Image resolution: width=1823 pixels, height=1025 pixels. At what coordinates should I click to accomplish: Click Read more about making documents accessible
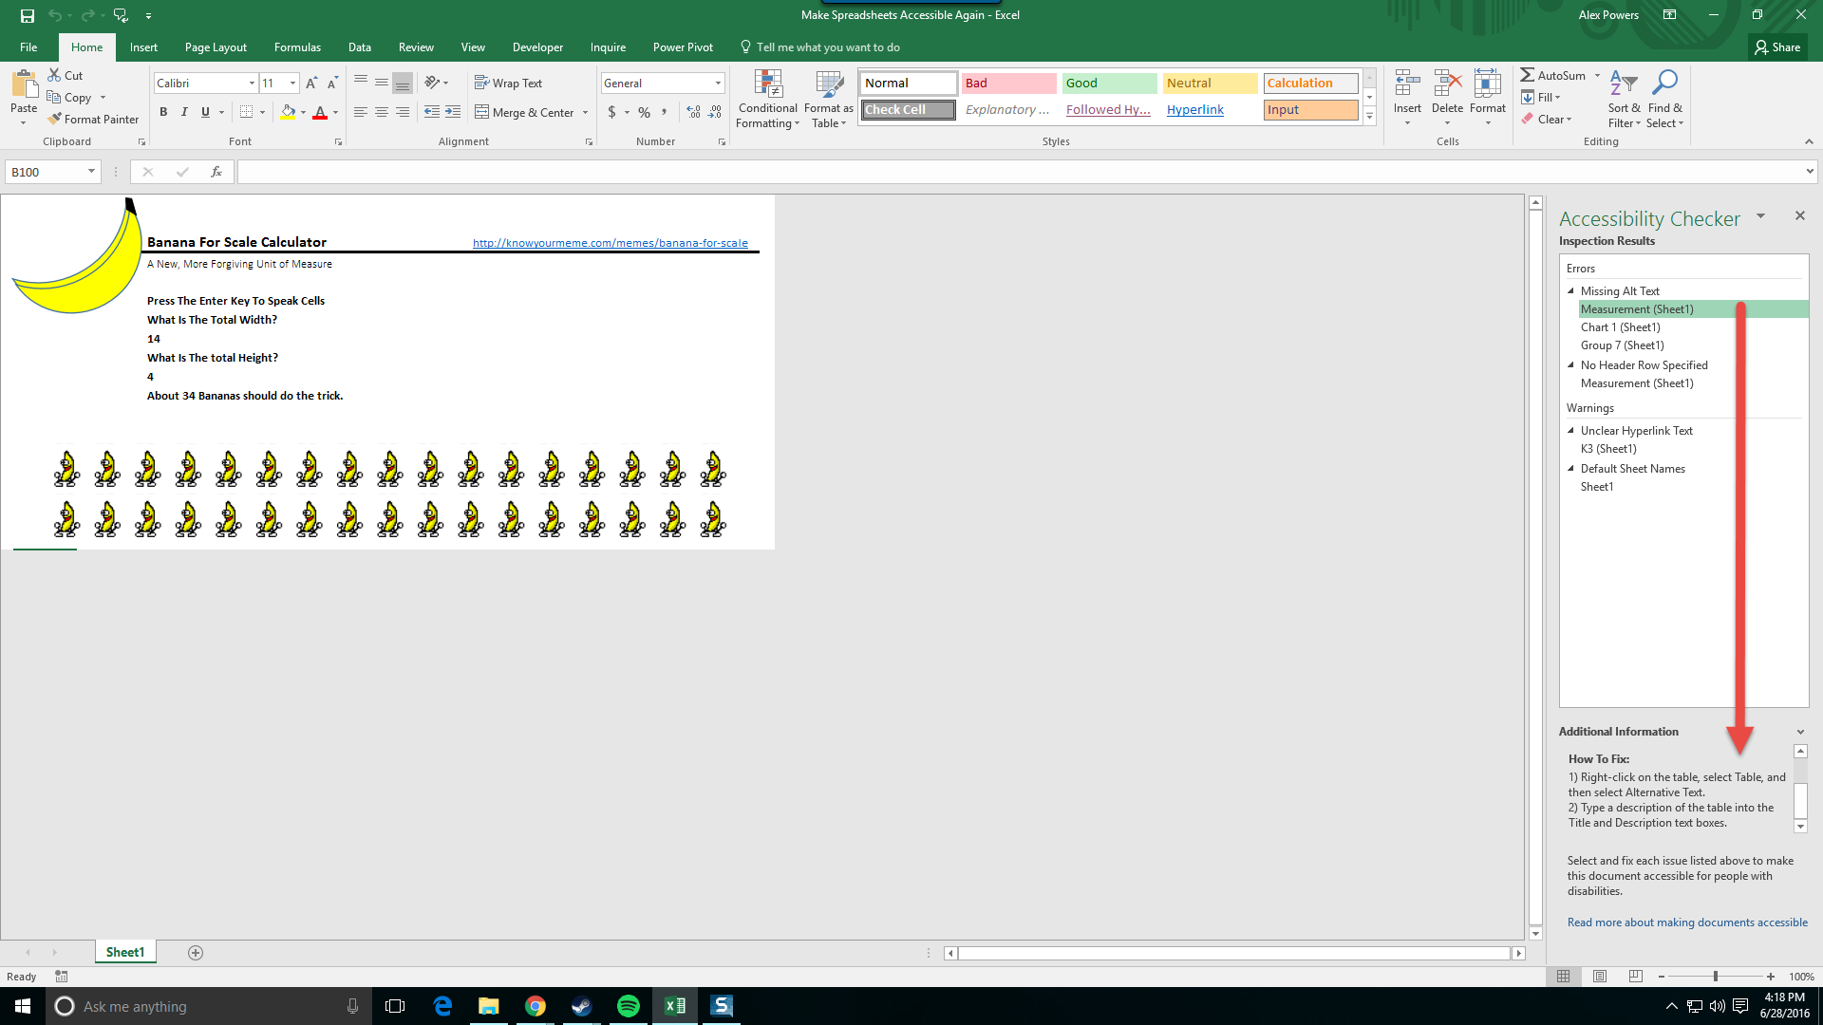1686,922
